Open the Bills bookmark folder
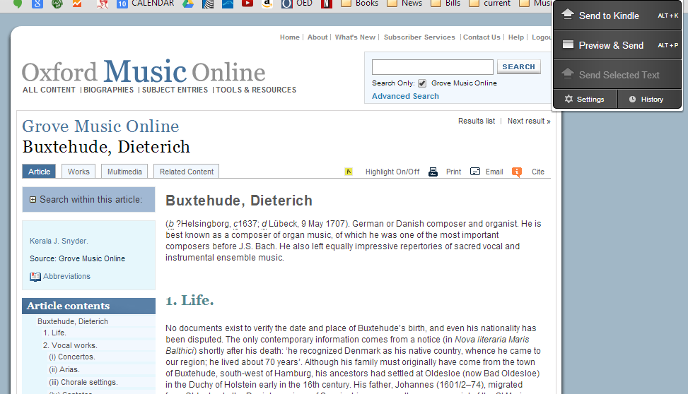 [445, 4]
